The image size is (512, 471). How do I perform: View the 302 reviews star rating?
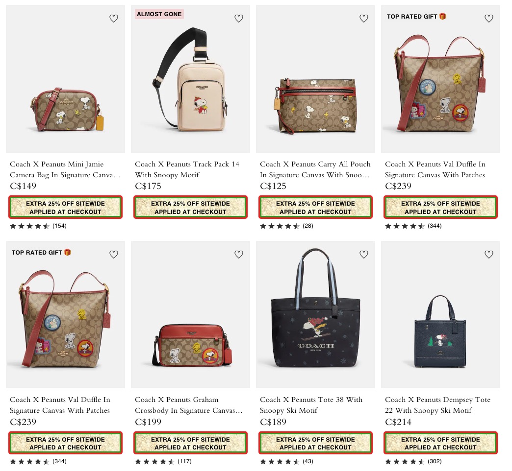413,462
